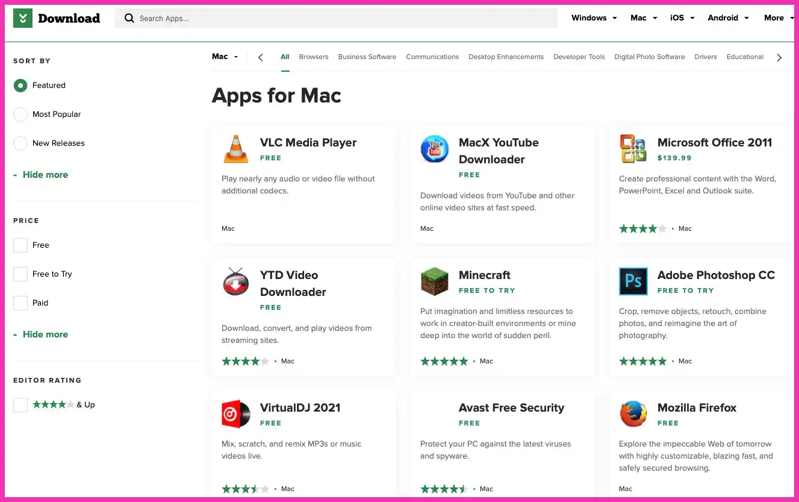This screenshot has width=799, height=502.
Task: Open the YTD Video Downloader title link
Action: [x=293, y=284]
